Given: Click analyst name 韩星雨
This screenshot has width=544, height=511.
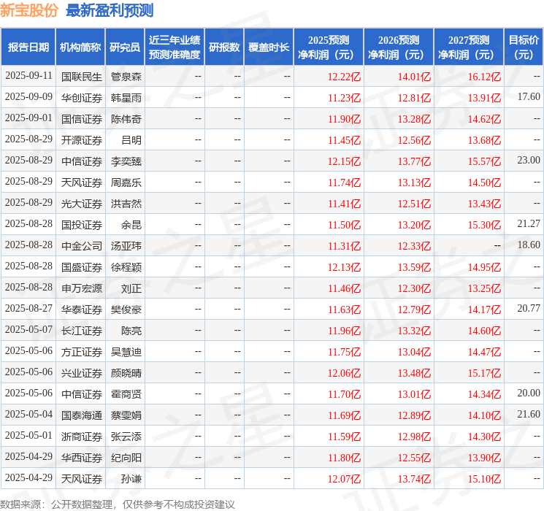Looking at the screenshot, I should coord(126,98).
